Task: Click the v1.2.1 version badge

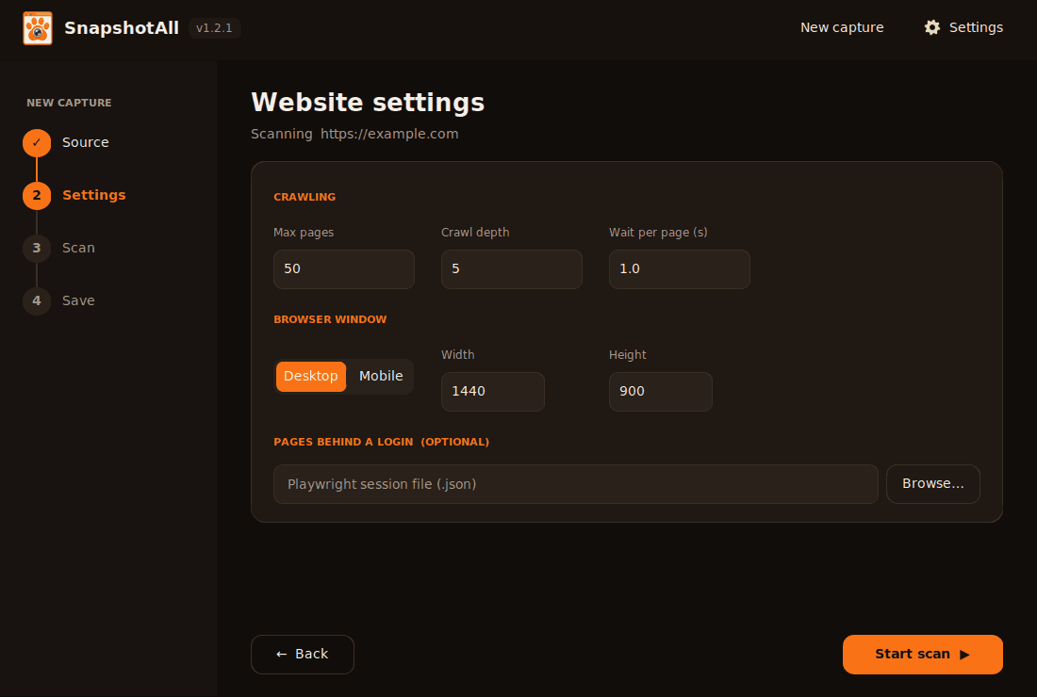Action: 214,28
